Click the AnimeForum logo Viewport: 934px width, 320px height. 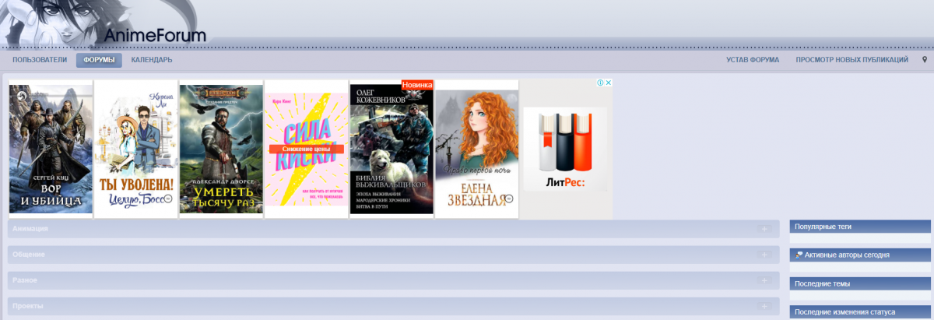[155, 35]
